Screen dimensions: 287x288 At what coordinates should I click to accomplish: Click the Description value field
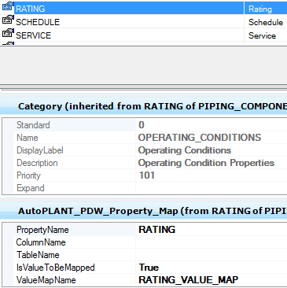[x=212, y=163]
